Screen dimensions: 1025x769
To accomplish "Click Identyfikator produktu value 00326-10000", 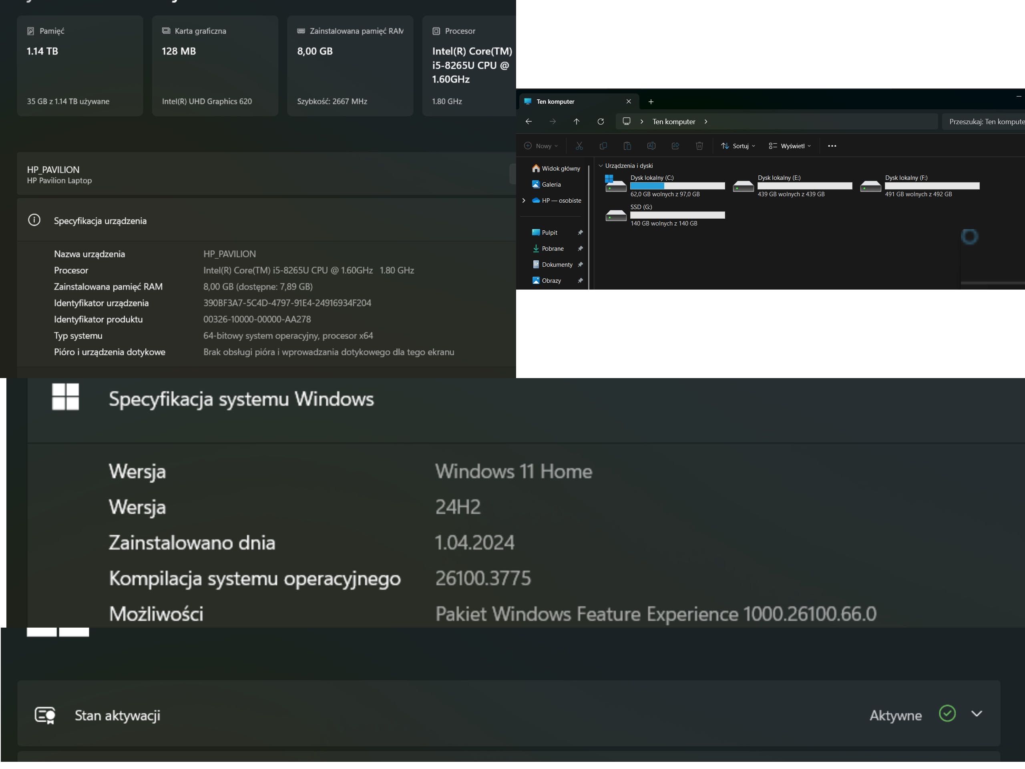I will point(257,319).
